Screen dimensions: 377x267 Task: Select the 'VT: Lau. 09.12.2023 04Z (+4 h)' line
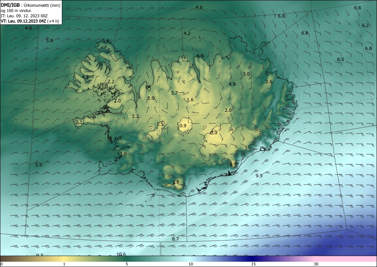click(x=30, y=21)
